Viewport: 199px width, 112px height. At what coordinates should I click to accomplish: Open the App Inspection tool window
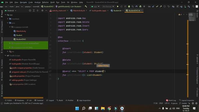click(x=84, y=100)
